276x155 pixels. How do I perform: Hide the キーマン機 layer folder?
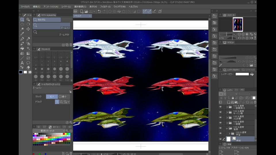[221, 112]
